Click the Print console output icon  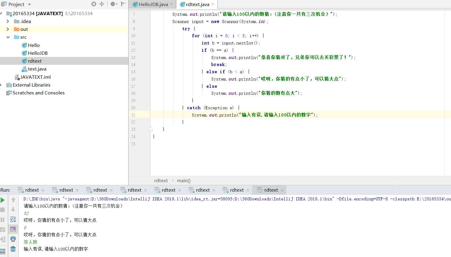coord(13,239)
